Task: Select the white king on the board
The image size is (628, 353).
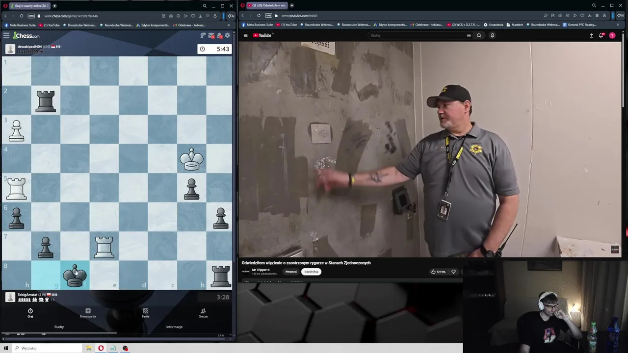Action: tap(191, 159)
